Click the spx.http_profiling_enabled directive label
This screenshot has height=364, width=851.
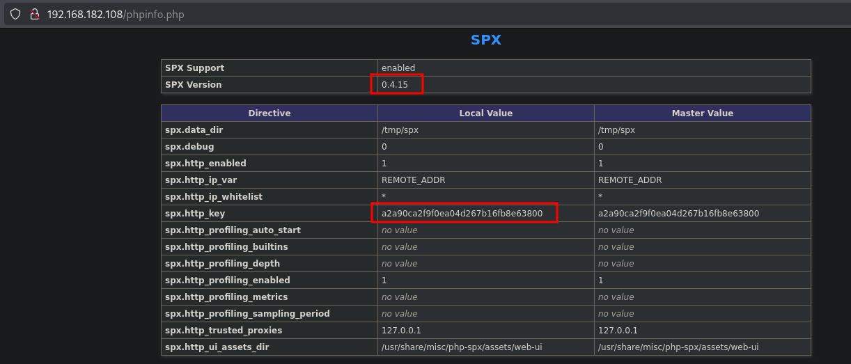click(227, 280)
